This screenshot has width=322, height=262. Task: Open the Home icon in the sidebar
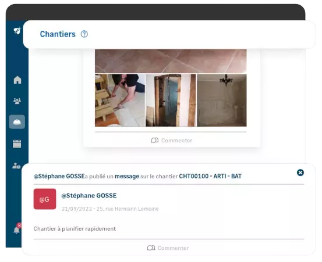click(17, 80)
